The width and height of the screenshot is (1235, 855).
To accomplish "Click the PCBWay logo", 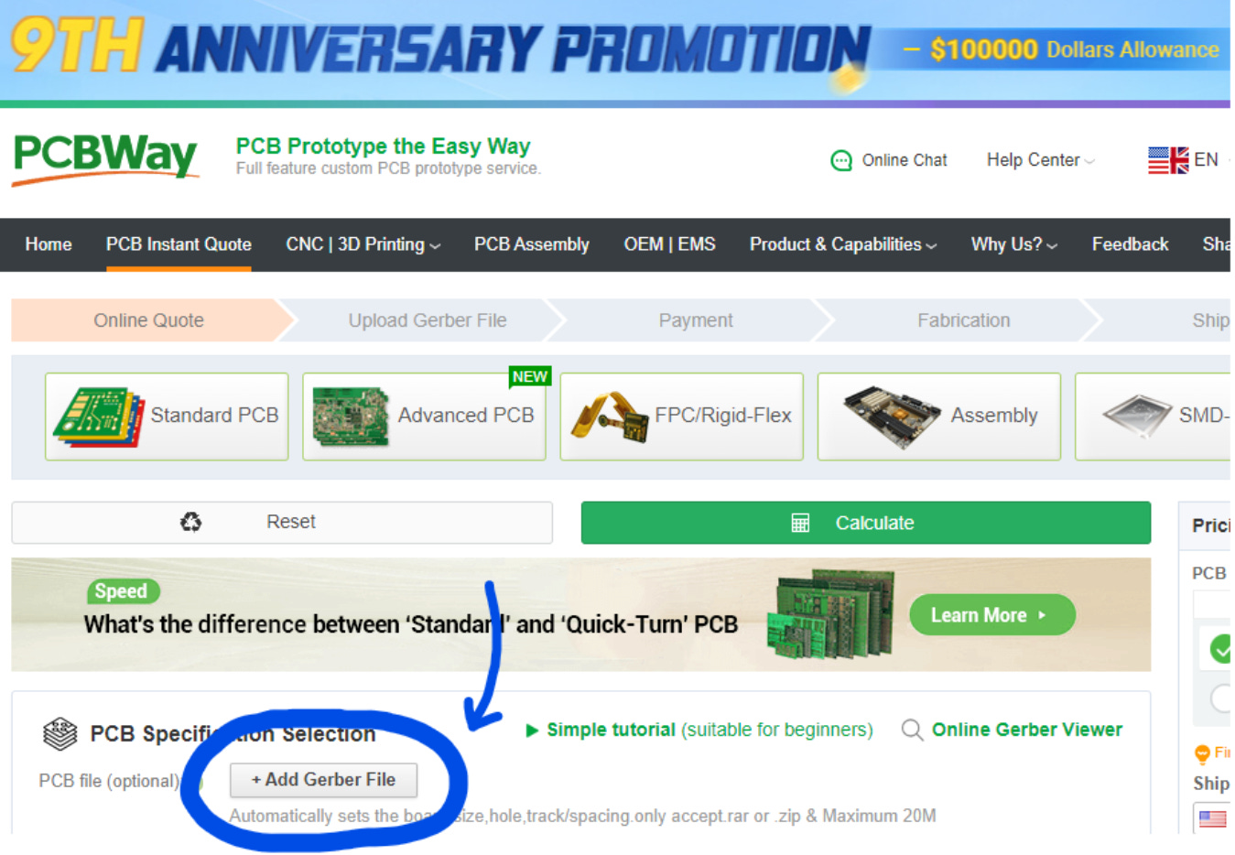I will (x=105, y=158).
